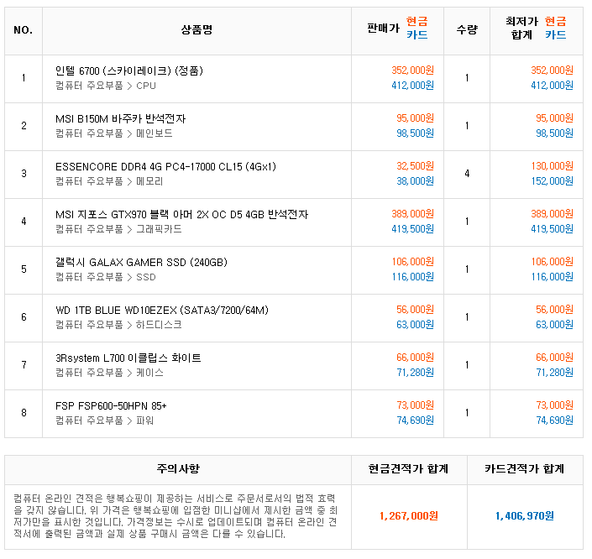Click the 95,000원 cash sale price for MSI B150M

coord(415,118)
